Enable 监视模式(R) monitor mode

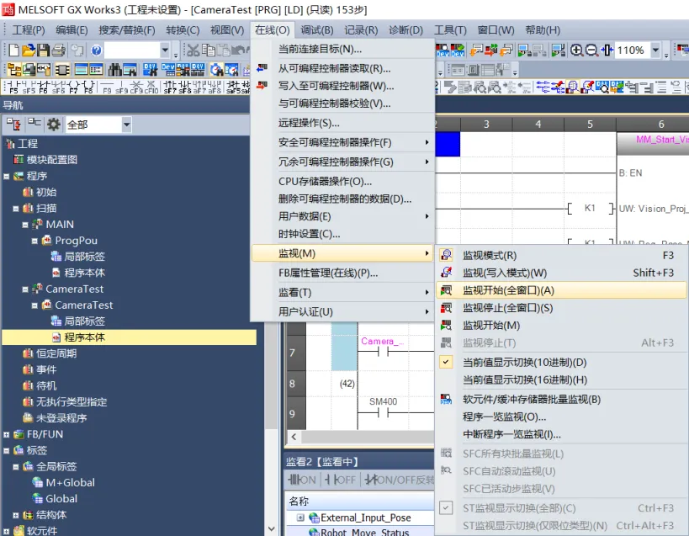[562, 255]
